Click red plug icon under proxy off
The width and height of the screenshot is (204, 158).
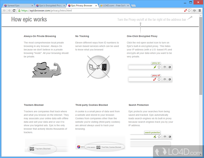[x=155, y=79]
